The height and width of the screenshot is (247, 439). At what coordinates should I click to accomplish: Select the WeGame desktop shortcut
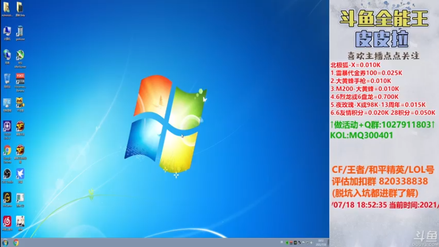tap(7, 200)
